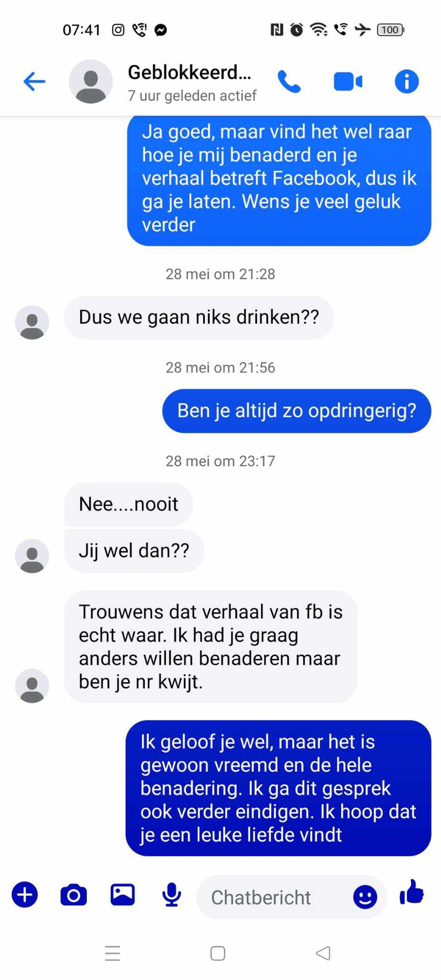Start a voice call with phone icon

click(289, 82)
